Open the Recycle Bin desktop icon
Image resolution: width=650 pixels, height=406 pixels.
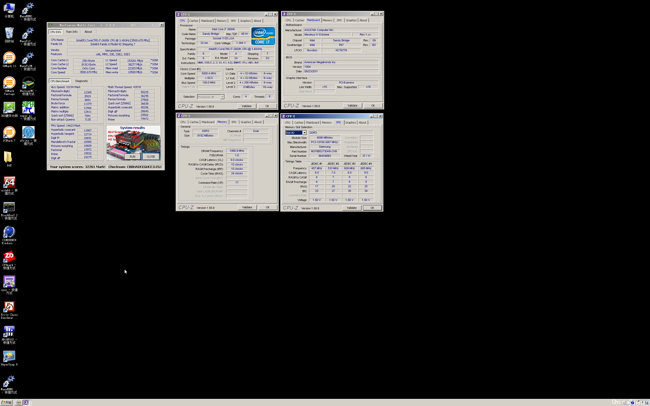click(9, 35)
